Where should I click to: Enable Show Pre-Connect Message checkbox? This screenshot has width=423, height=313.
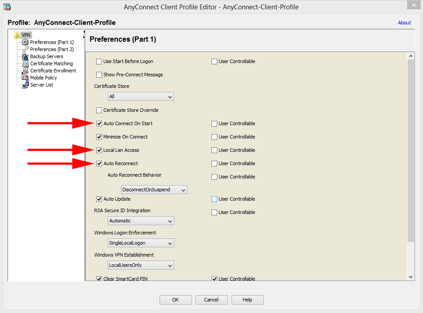point(99,75)
